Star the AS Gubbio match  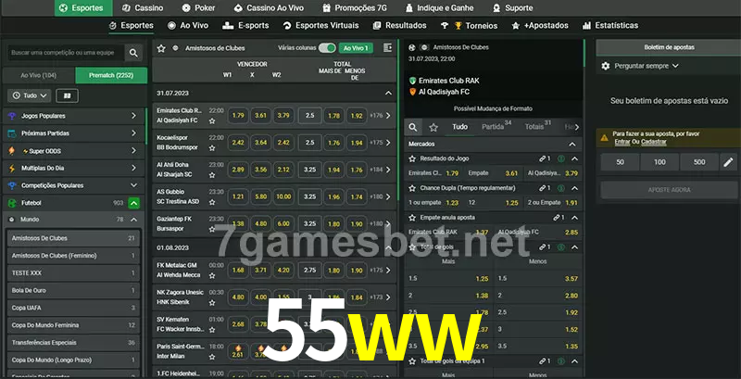pyautogui.click(x=212, y=202)
